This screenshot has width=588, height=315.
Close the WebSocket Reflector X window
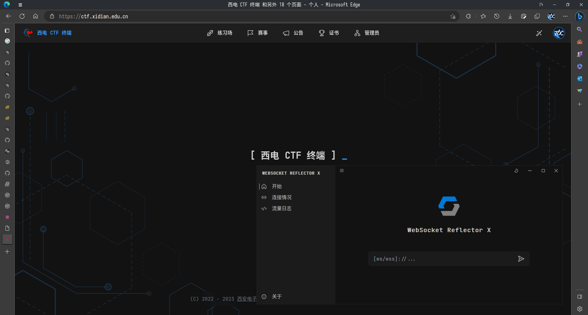[556, 171]
